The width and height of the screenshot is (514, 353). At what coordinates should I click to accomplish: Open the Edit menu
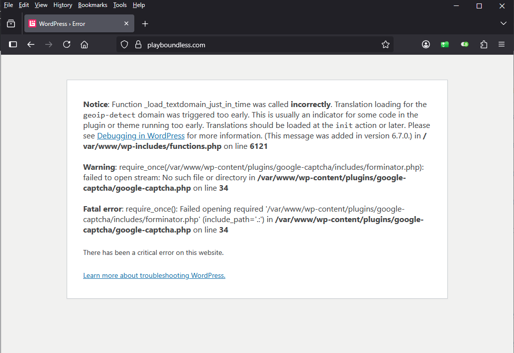24,5
